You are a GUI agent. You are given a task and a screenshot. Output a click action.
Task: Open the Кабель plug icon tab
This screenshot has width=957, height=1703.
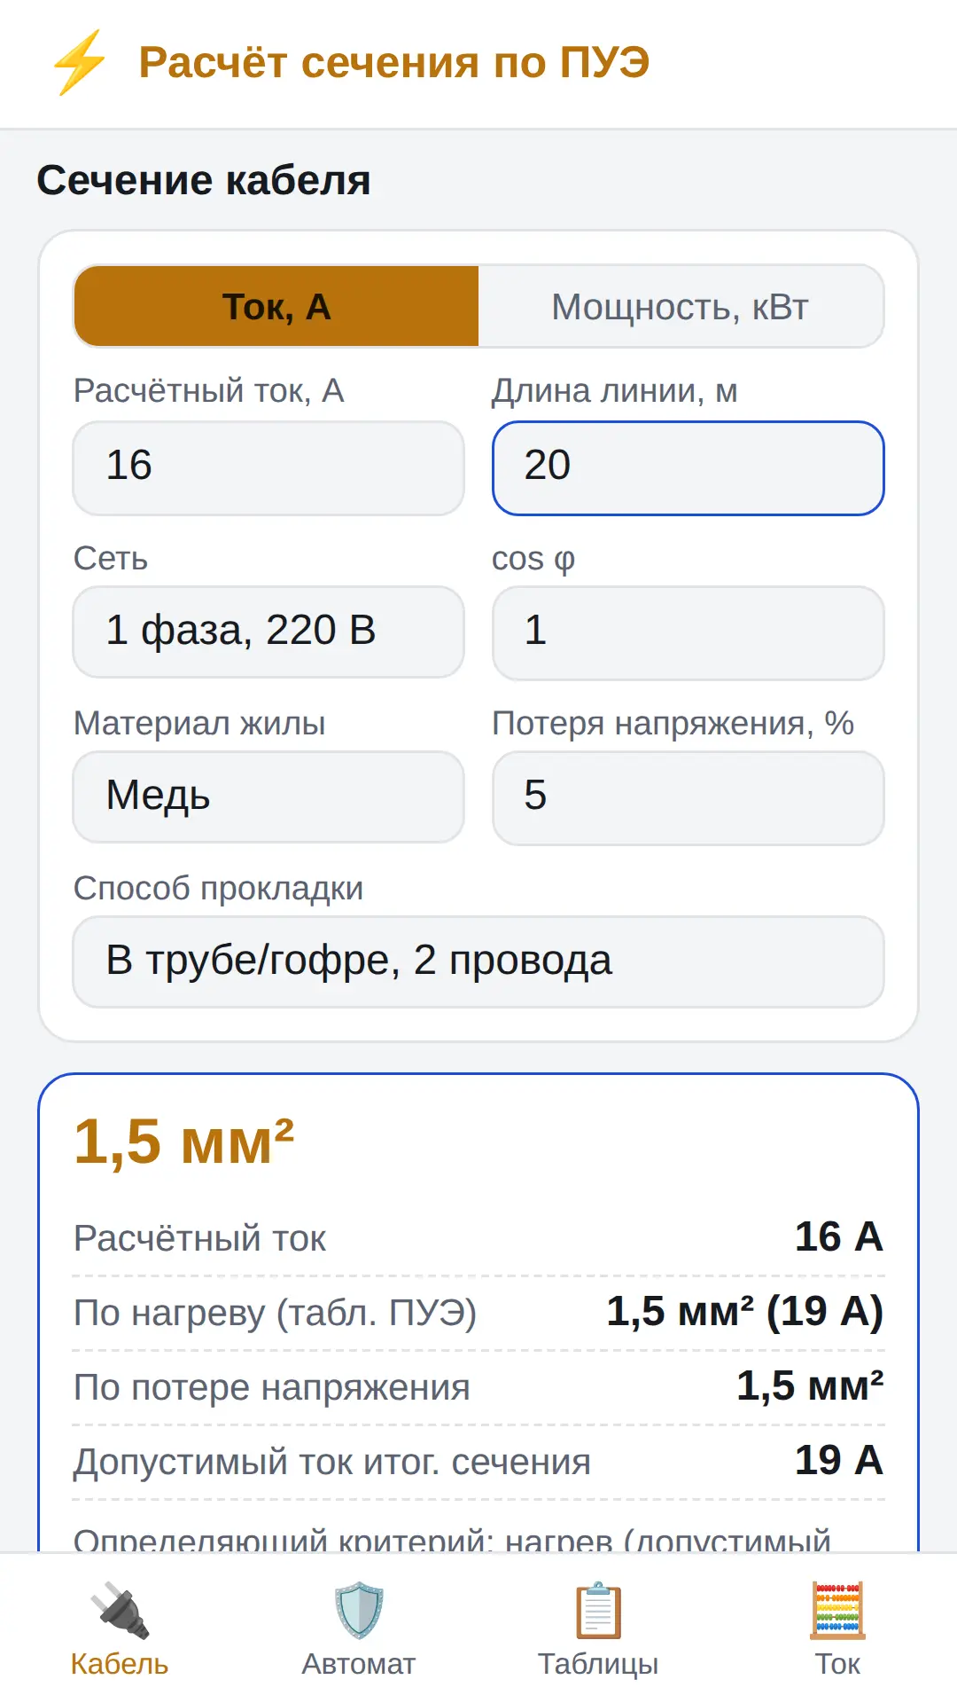tap(120, 1610)
